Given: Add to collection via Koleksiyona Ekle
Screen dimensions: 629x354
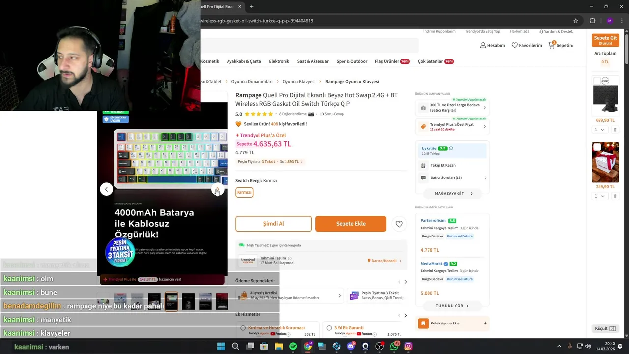Looking at the screenshot, I should pyautogui.click(x=452, y=323).
